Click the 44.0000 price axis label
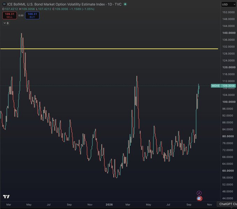The width and height of the screenshot is (237, 209). (x=228, y=198)
